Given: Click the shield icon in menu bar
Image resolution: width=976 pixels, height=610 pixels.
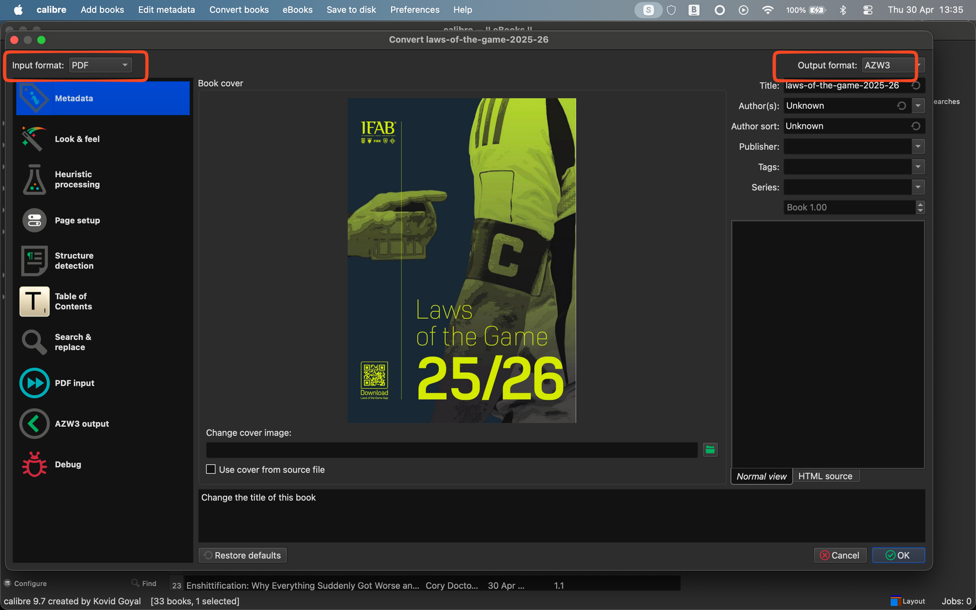Looking at the screenshot, I should pos(671,9).
